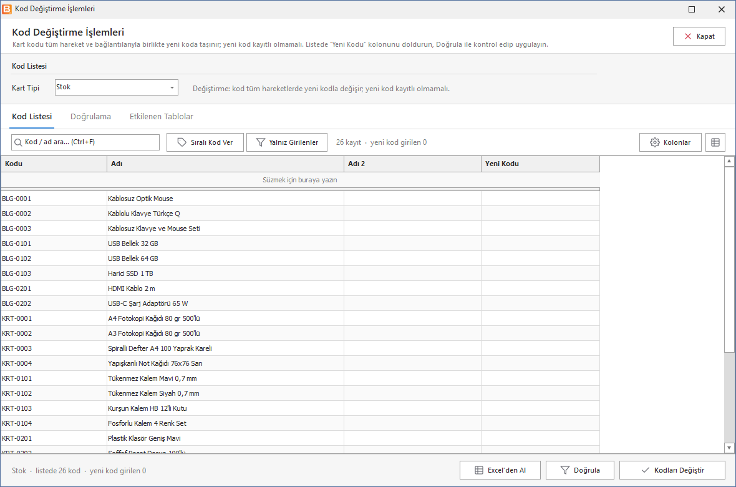This screenshot has height=487, width=736.
Task: Open column settings via Kolonlar gear
Action: click(671, 142)
